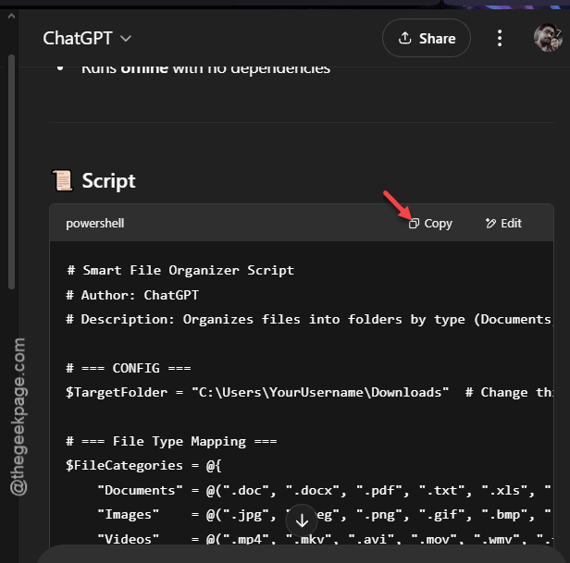Click the powershell language label
The height and width of the screenshot is (563, 570).
tap(95, 224)
